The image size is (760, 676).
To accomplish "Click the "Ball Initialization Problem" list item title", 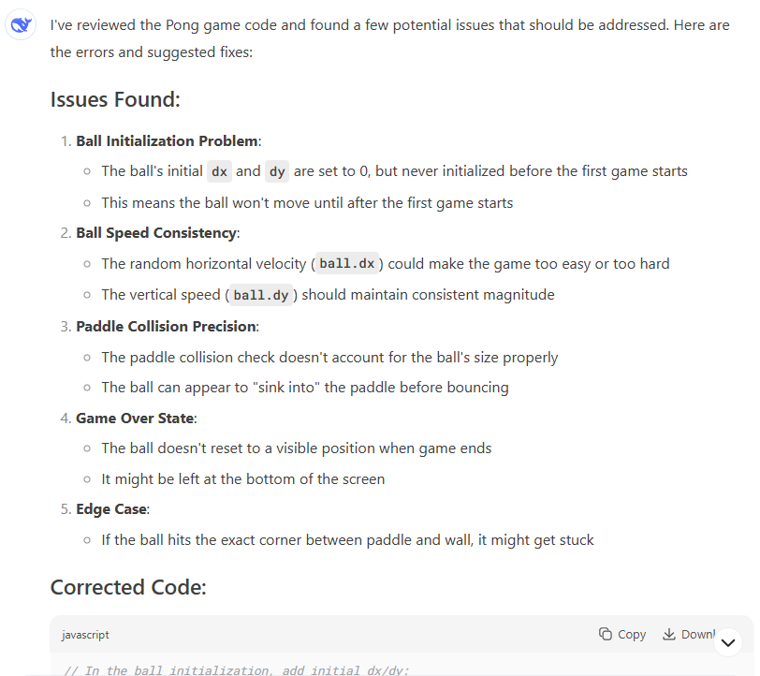I will (167, 141).
